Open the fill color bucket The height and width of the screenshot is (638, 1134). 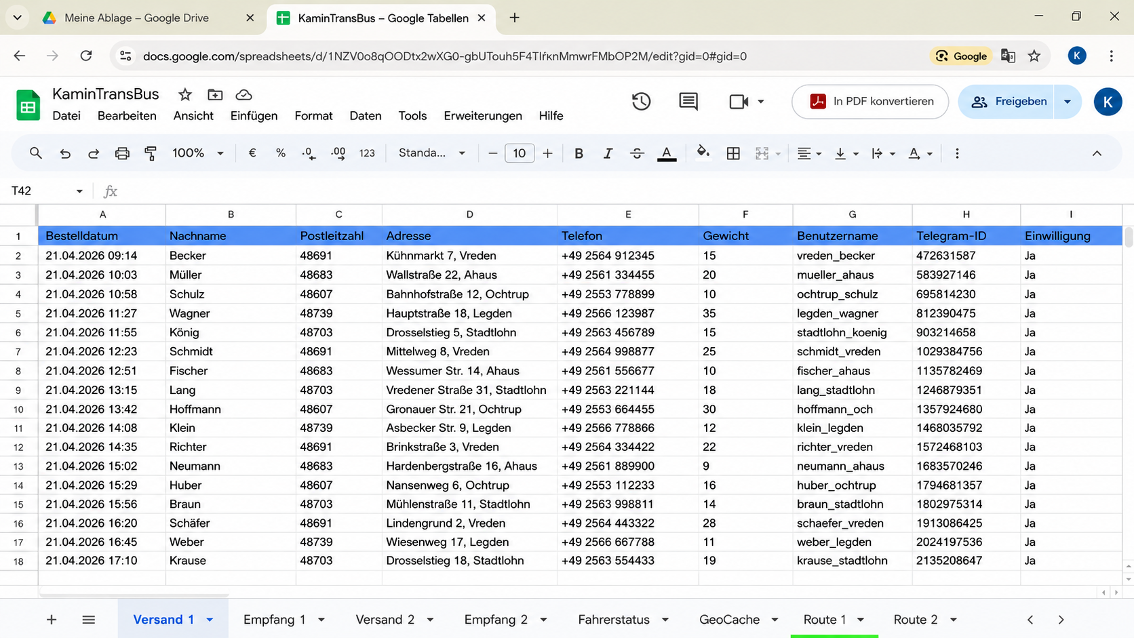[703, 153]
